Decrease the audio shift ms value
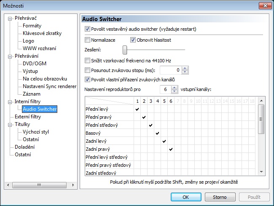This screenshot has height=206, width=274. click(185, 72)
